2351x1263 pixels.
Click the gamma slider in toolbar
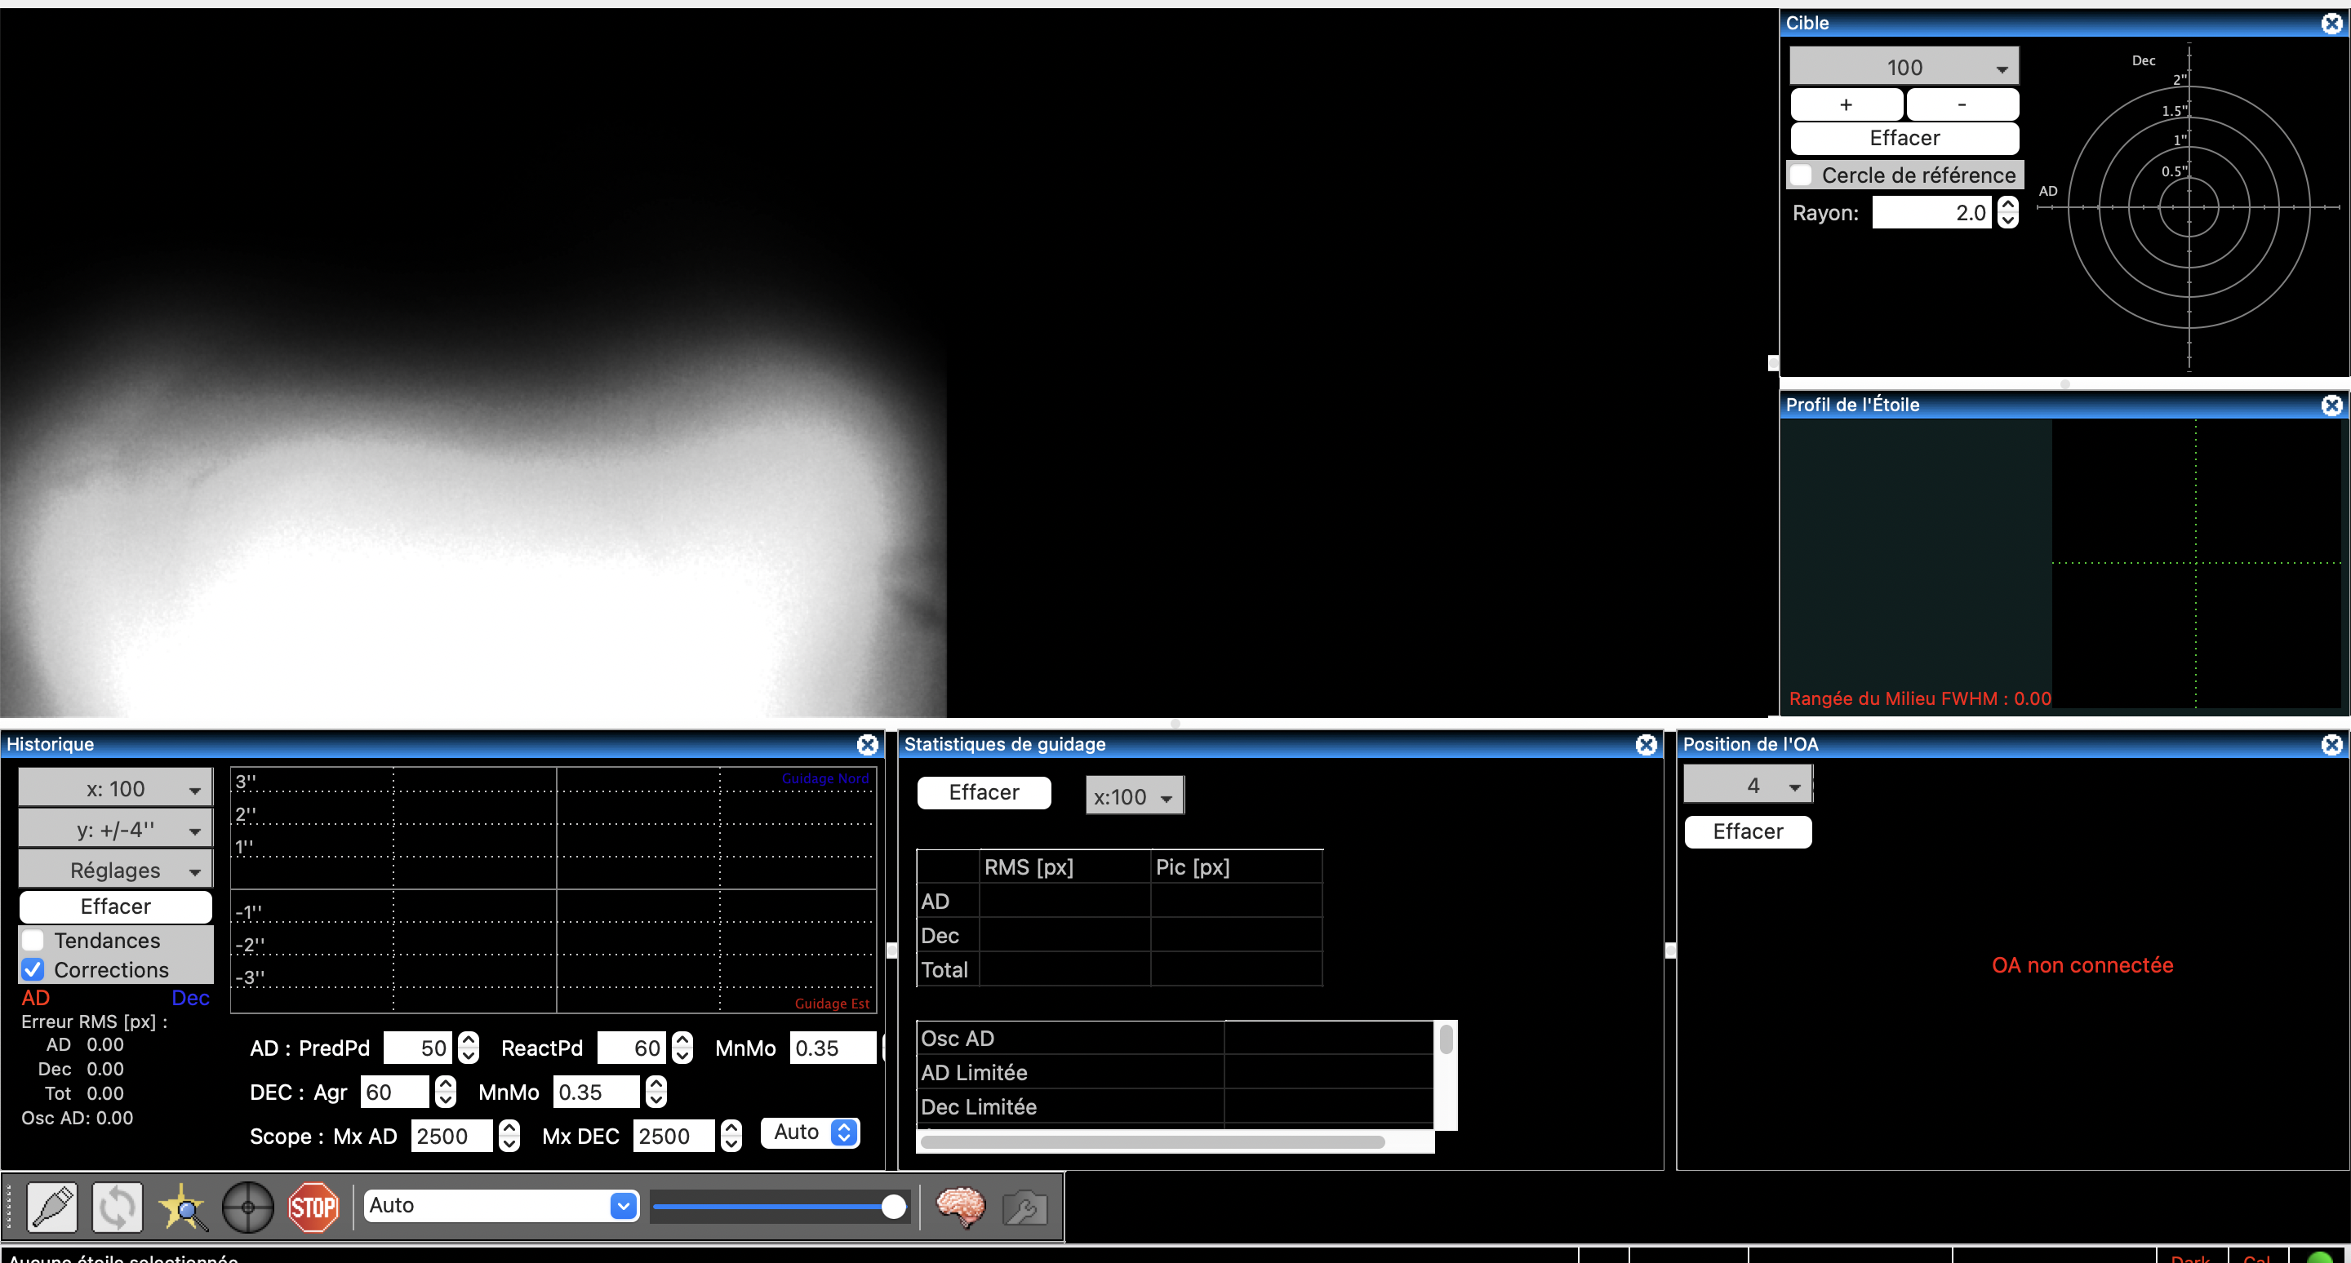[x=779, y=1207]
